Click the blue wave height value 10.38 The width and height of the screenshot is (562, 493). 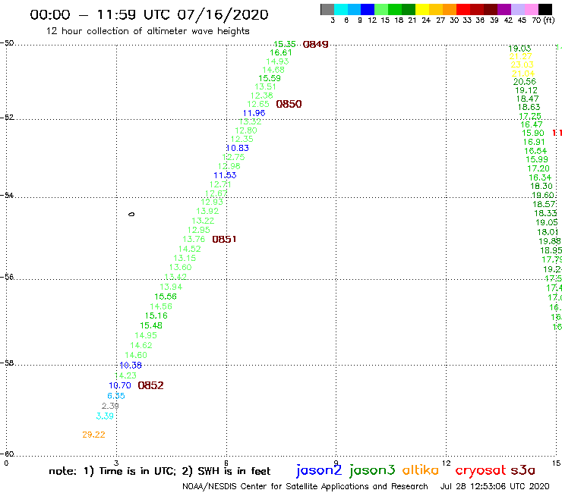point(131,366)
